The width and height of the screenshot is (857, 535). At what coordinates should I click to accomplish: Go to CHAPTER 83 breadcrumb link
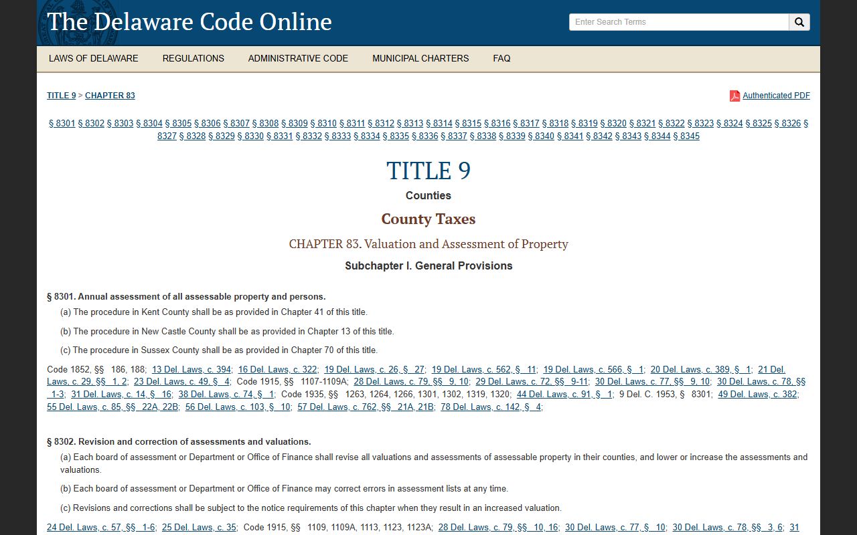click(110, 96)
